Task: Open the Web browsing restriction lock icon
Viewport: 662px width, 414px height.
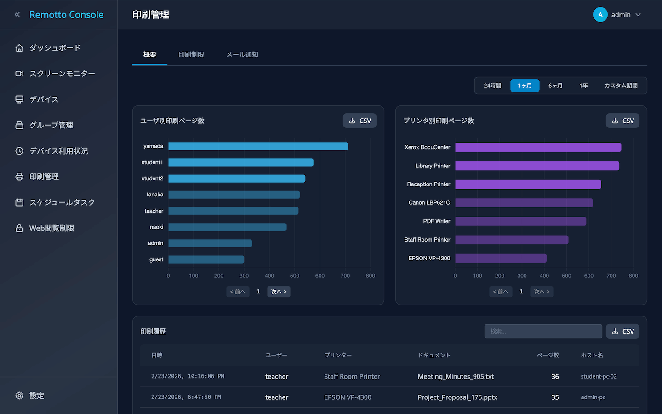Action: tap(19, 228)
